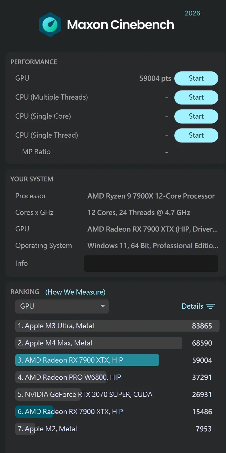Click the ranking dropdown arrow
Viewport: 226px width, 453px height.
(103, 306)
